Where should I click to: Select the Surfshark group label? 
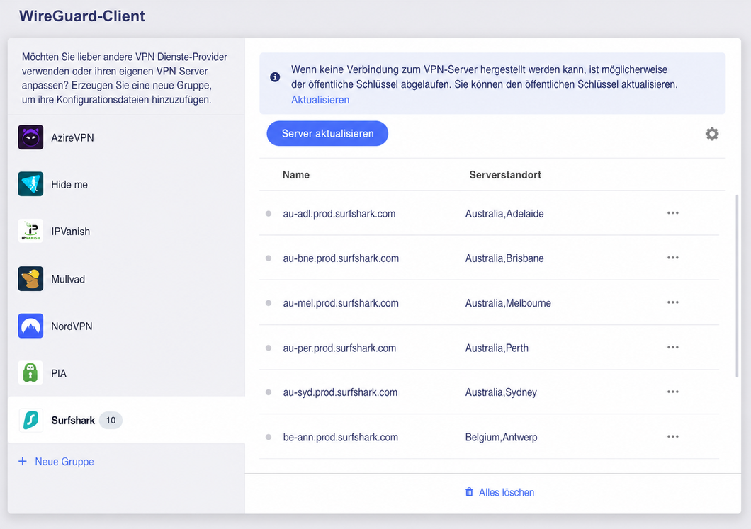73,421
